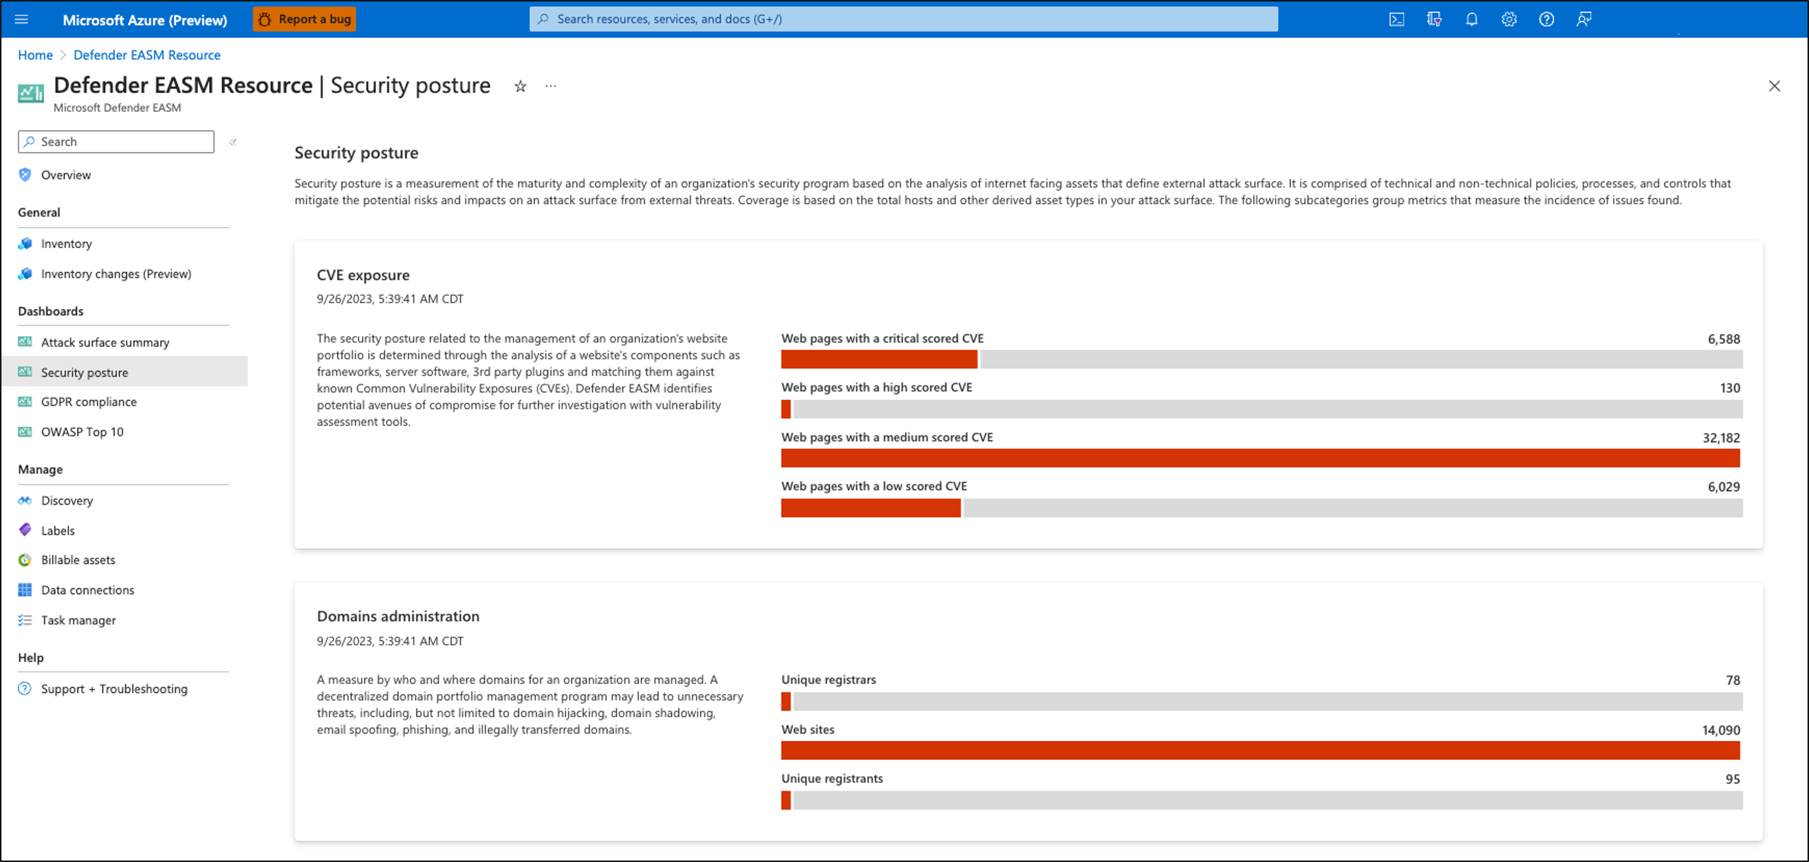Open Support + Troubleshooting help icon
The width and height of the screenshot is (1809, 862).
26,688
